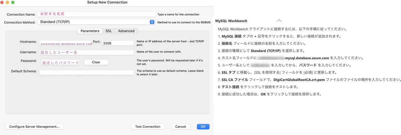Open the SSL tab

[109, 31]
